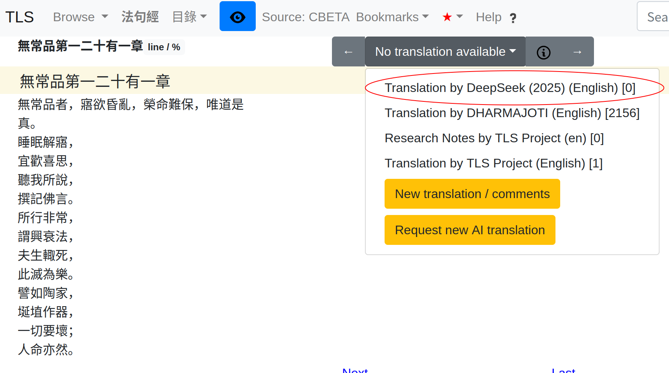Choose Translation by TLS Project (English)
669x373 pixels.
point(493,164)
